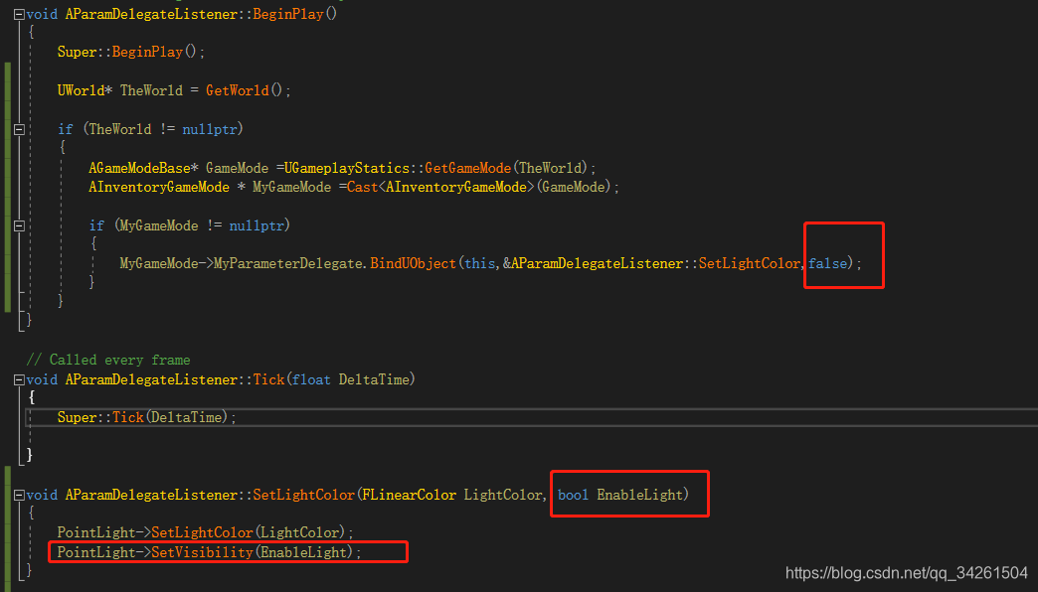Click 'PointLight->SetLightColor(LightColor);' line
This screenshot has width=1038, height=592.
(205, 532)
